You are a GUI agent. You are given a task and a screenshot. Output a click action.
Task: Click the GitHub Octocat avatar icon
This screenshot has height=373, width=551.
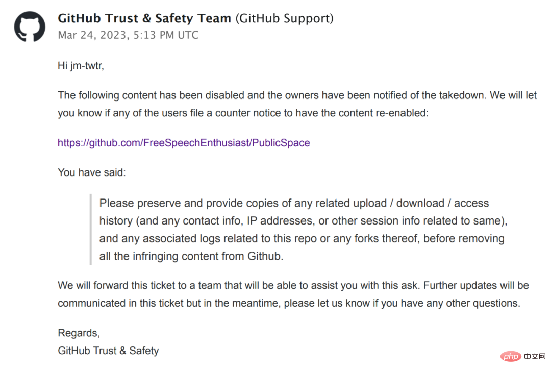(30, 27)
